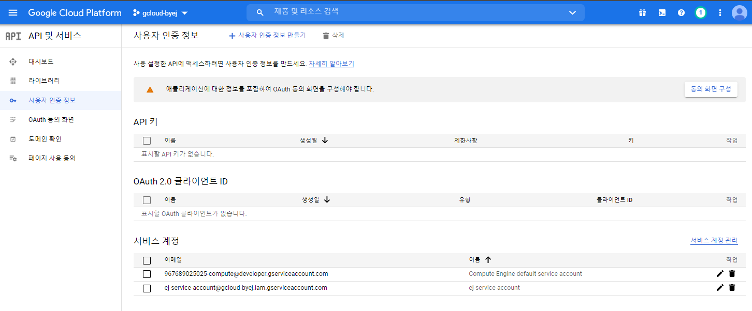Focus the product and resource search field
Viewport: 752px width, 311px height.
tap(415, 12)
